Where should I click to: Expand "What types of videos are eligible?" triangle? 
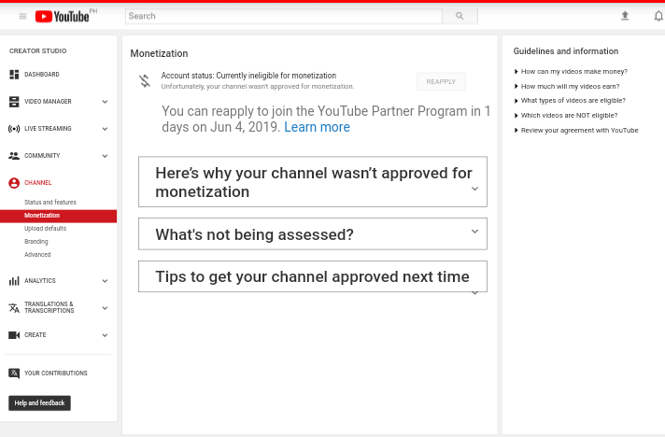[x=516, y=101]
